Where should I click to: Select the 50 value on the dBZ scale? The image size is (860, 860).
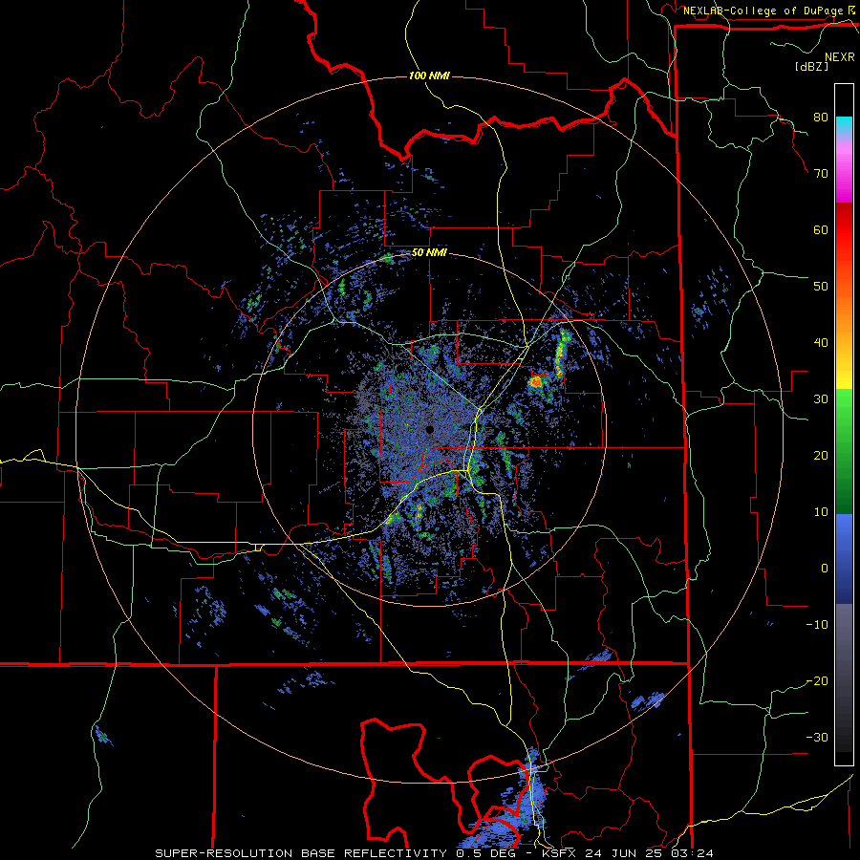tap(821, 287)
